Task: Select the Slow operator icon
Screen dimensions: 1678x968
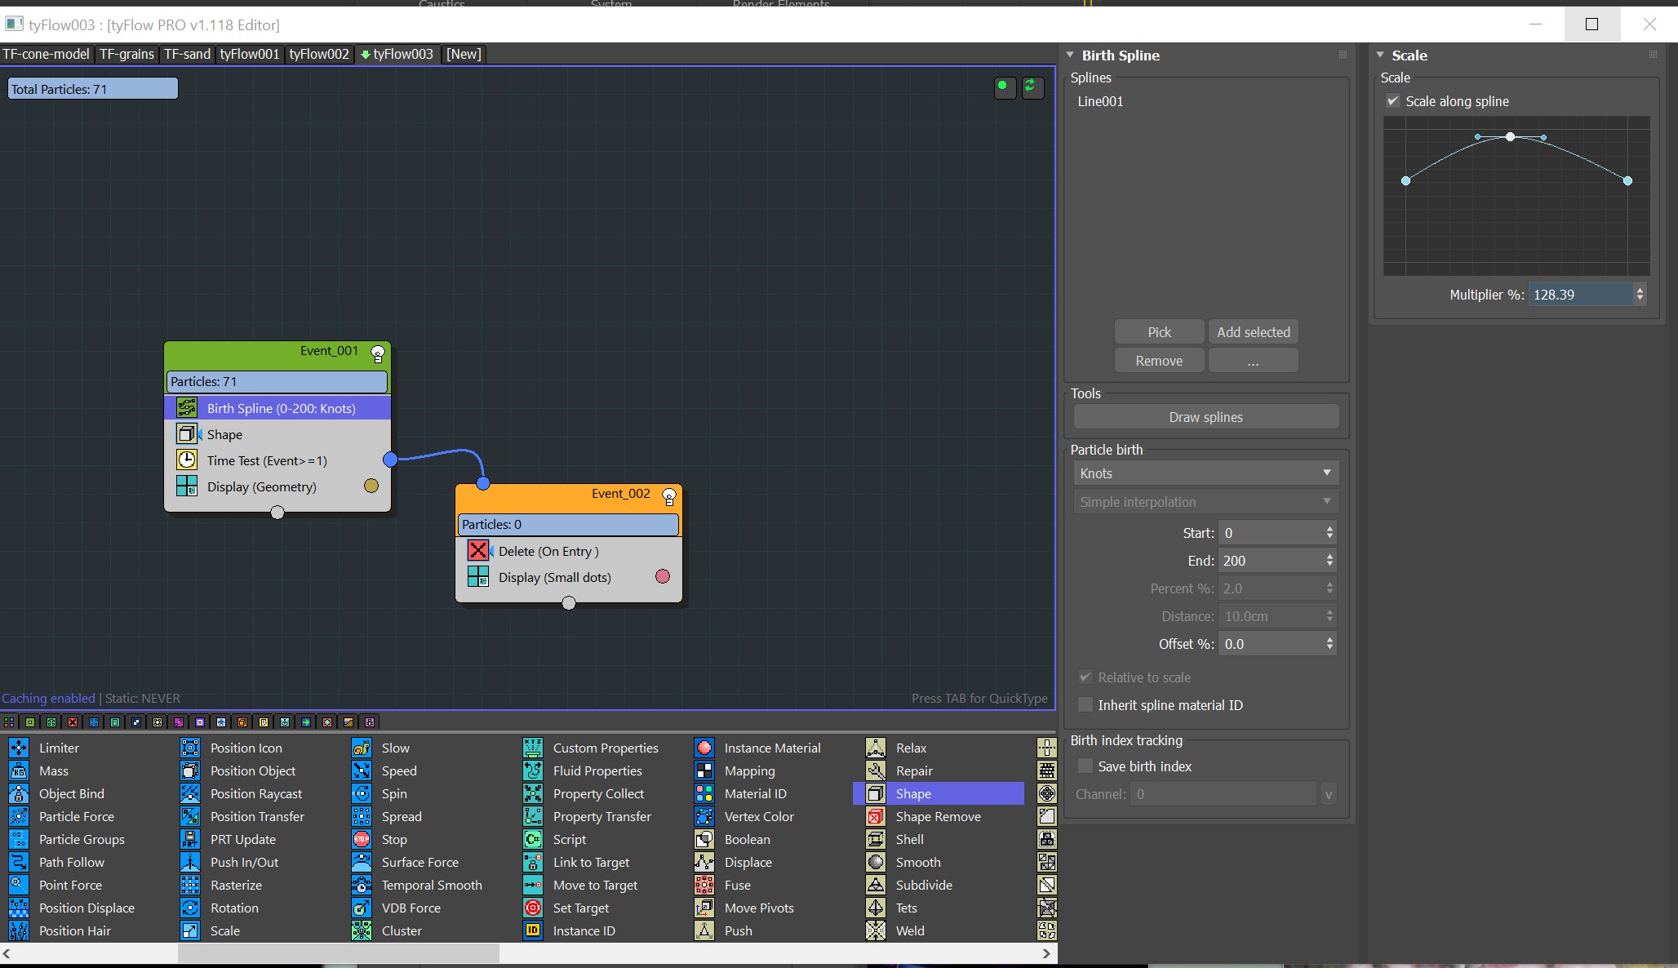Action: (362, 748)
